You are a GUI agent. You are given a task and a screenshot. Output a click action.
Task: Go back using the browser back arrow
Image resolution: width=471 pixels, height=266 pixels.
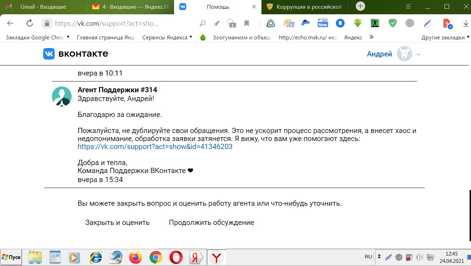point(10,23)
